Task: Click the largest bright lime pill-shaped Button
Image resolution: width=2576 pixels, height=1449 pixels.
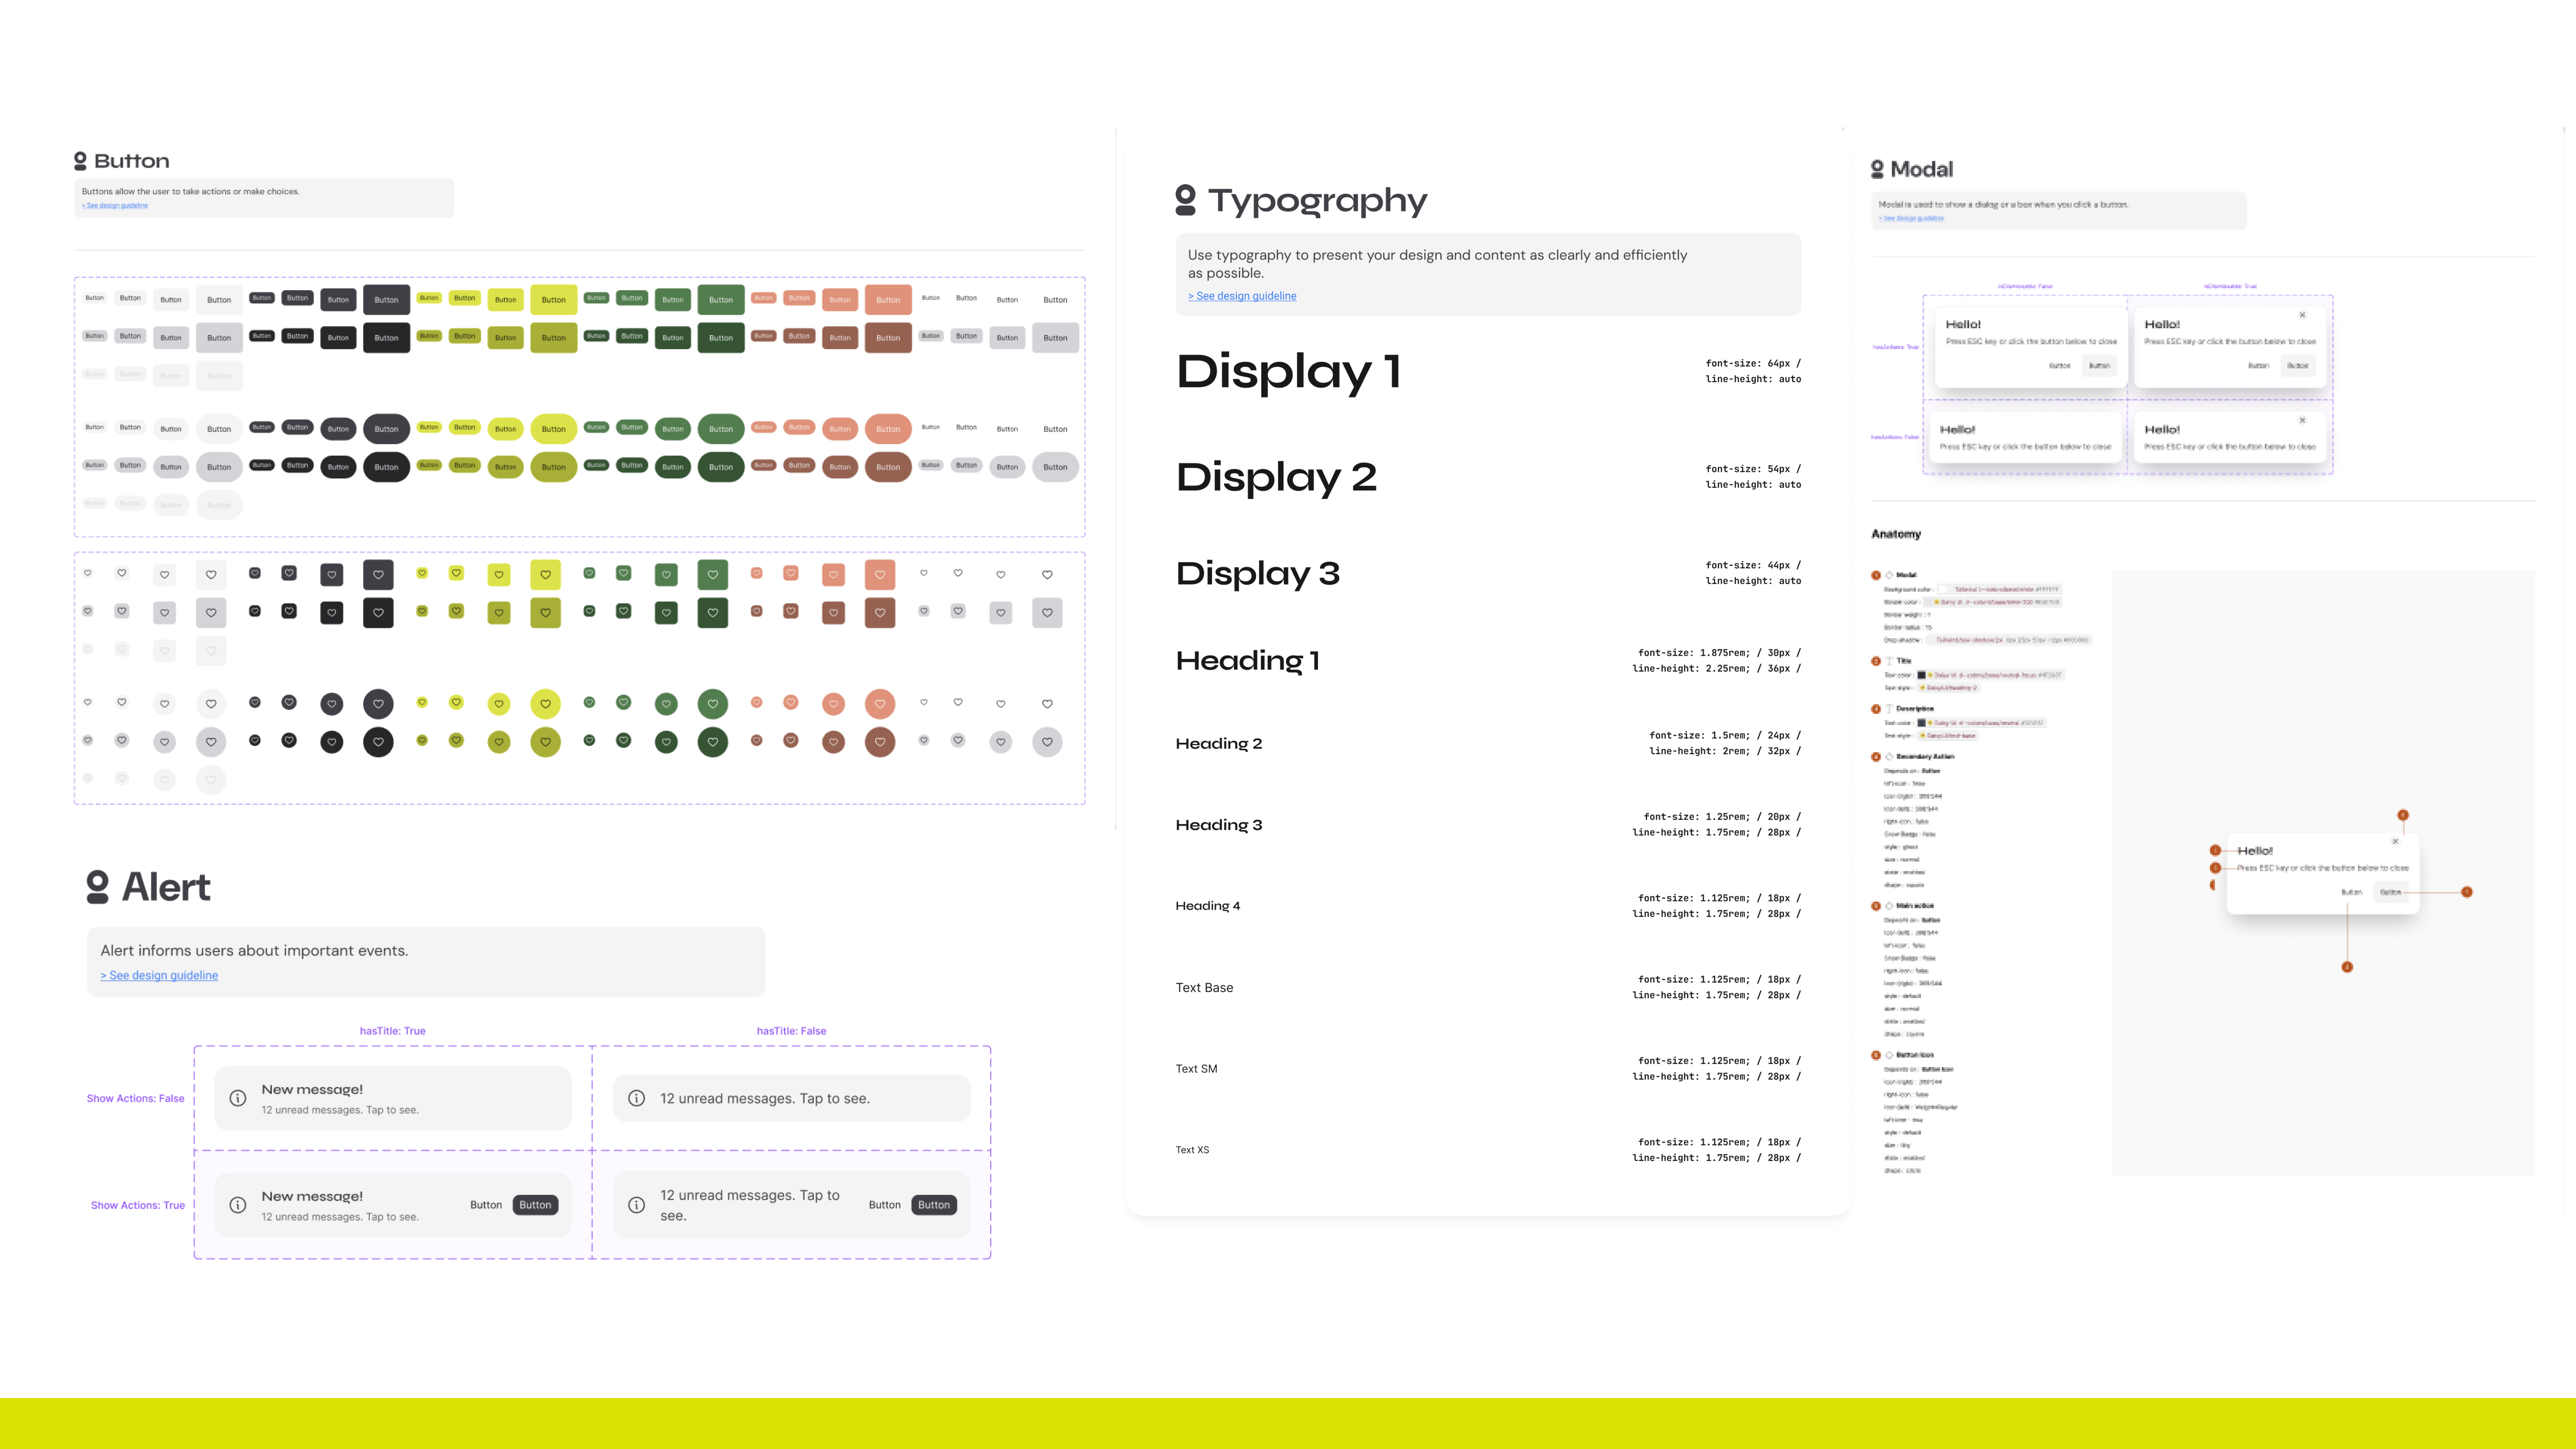Action: pyautogui.click(x=554, y=429)
